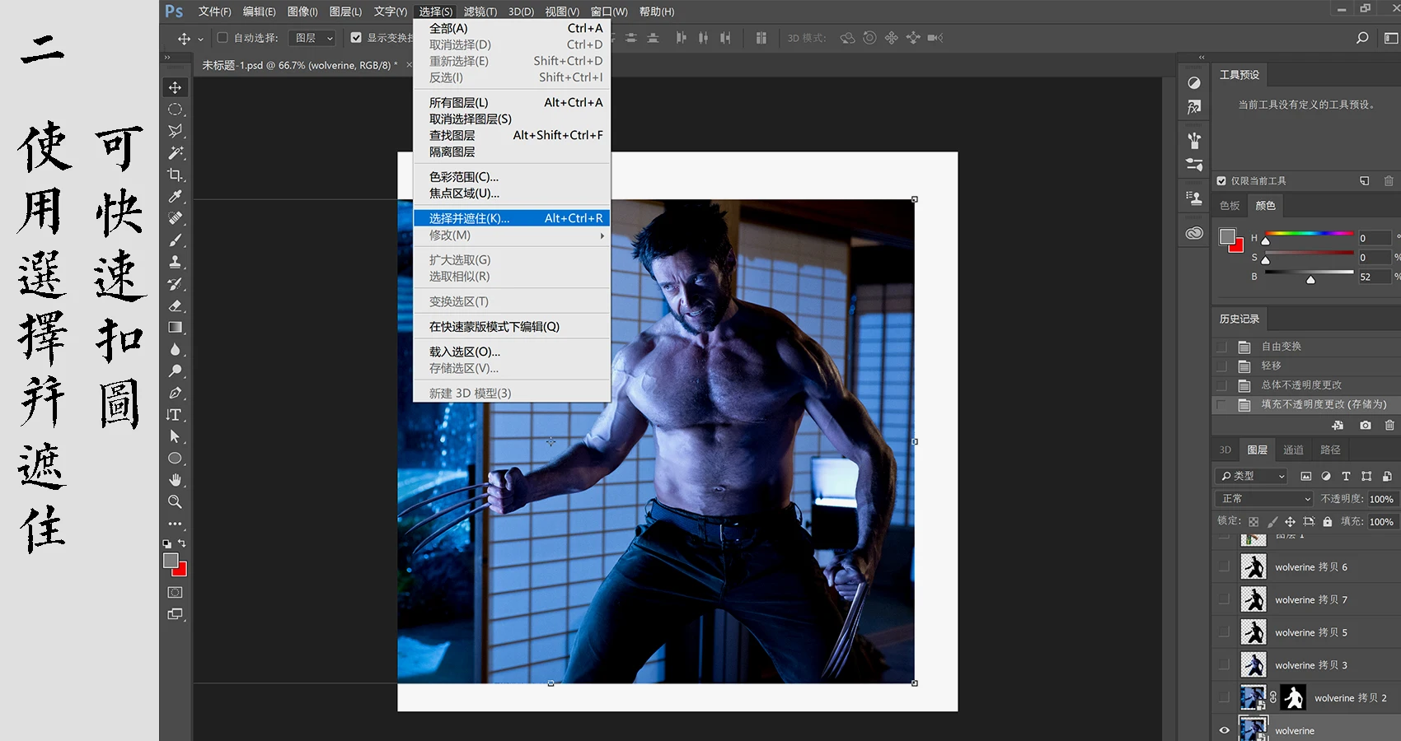Viewport: 1401px width, 741px height.
Task: Click the fill 100% field
Action: tap(1381, 522)
